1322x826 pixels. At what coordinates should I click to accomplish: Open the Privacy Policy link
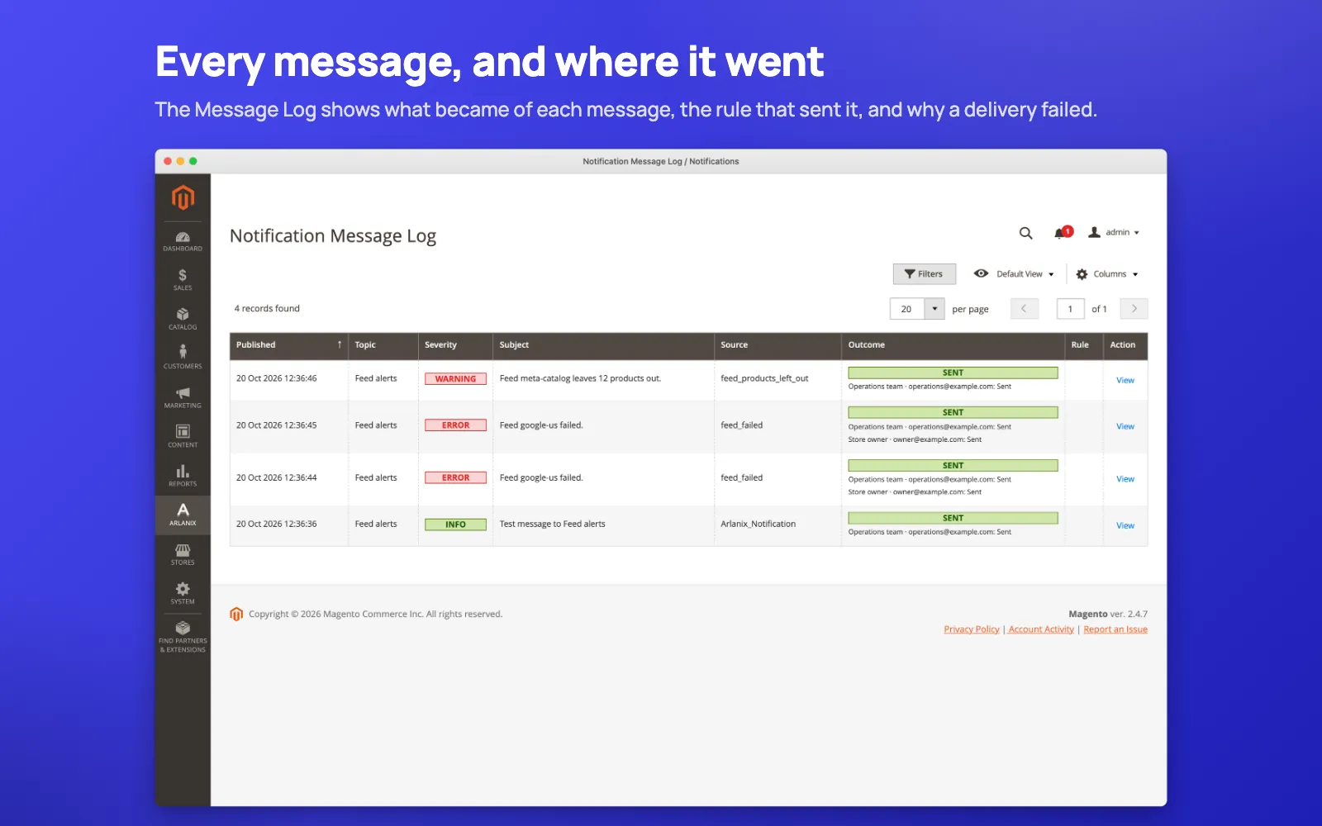point(972,629)
